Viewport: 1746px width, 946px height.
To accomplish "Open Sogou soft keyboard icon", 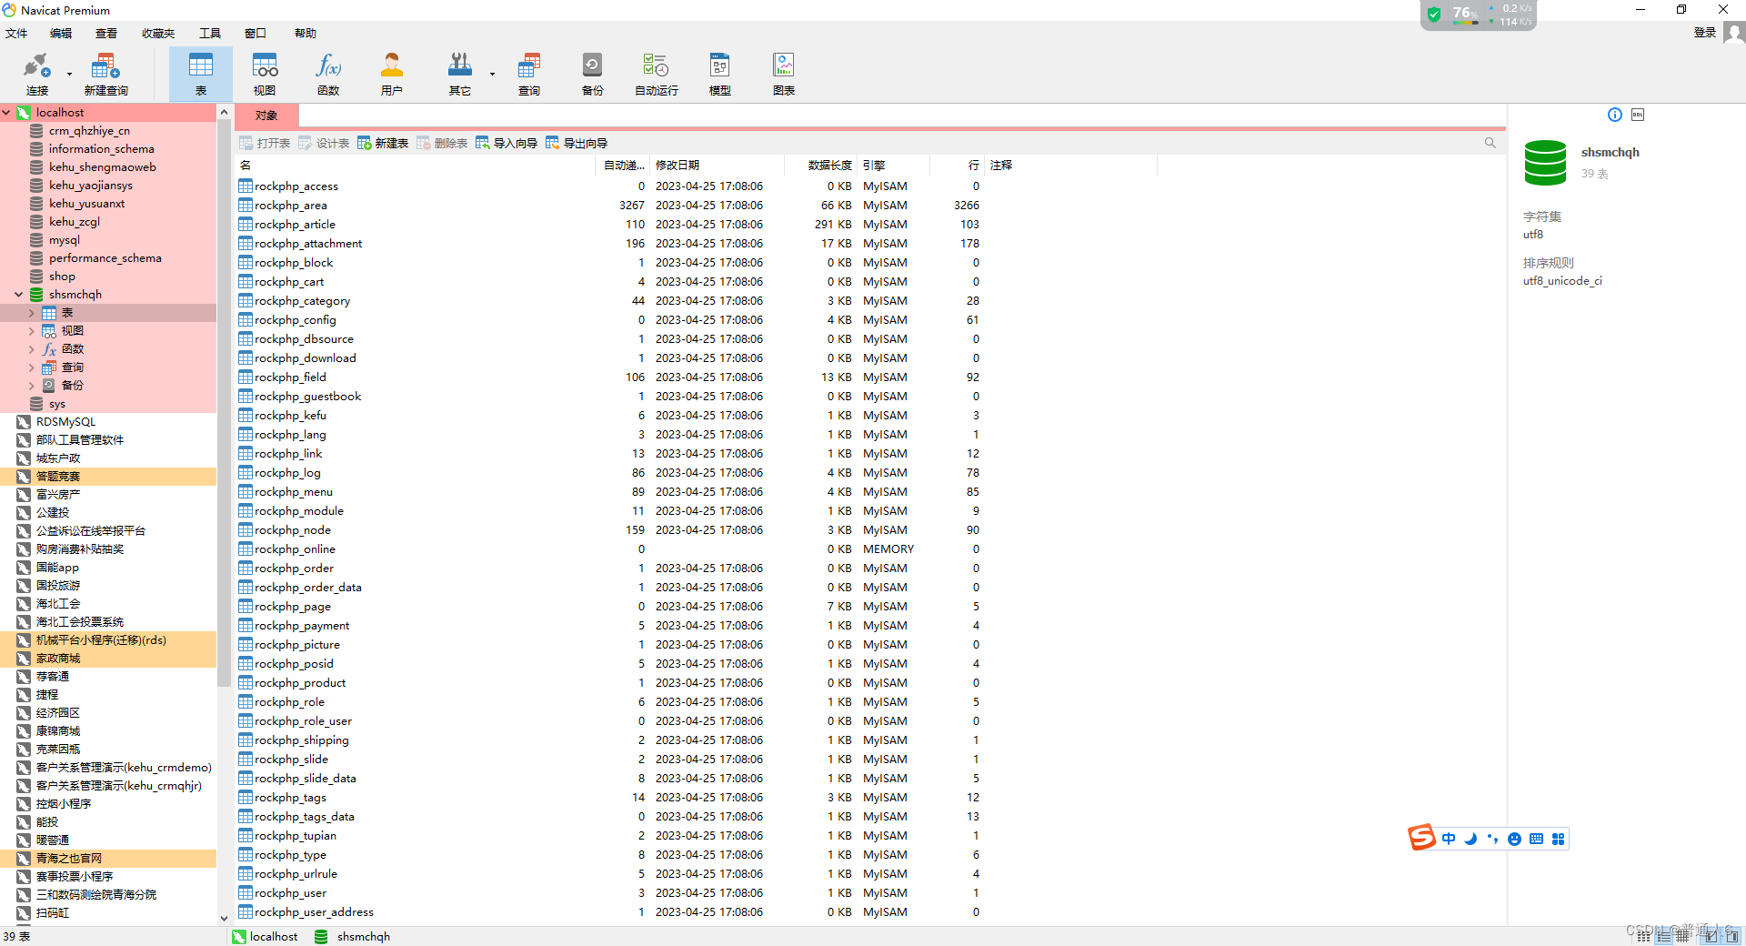I will click(x=1536, y=839).
